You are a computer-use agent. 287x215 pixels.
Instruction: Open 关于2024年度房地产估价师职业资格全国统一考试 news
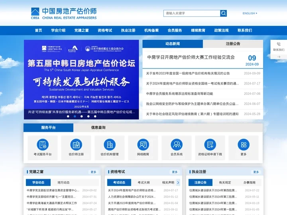[x=193, y=84]
